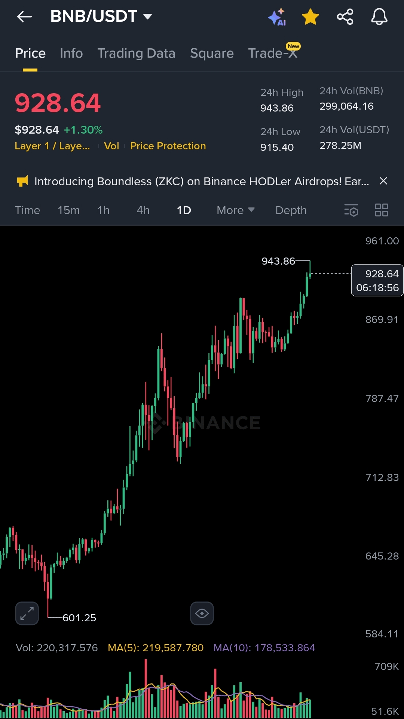Tap the Vol: 220,317.576 indicator label
This screenshot has height=719, width=404.
(57, 648)
